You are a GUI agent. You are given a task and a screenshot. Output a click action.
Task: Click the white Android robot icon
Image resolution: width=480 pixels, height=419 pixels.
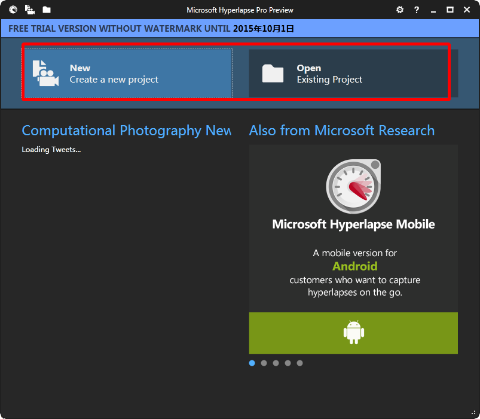pyautogui.click(x=354, y=332)
